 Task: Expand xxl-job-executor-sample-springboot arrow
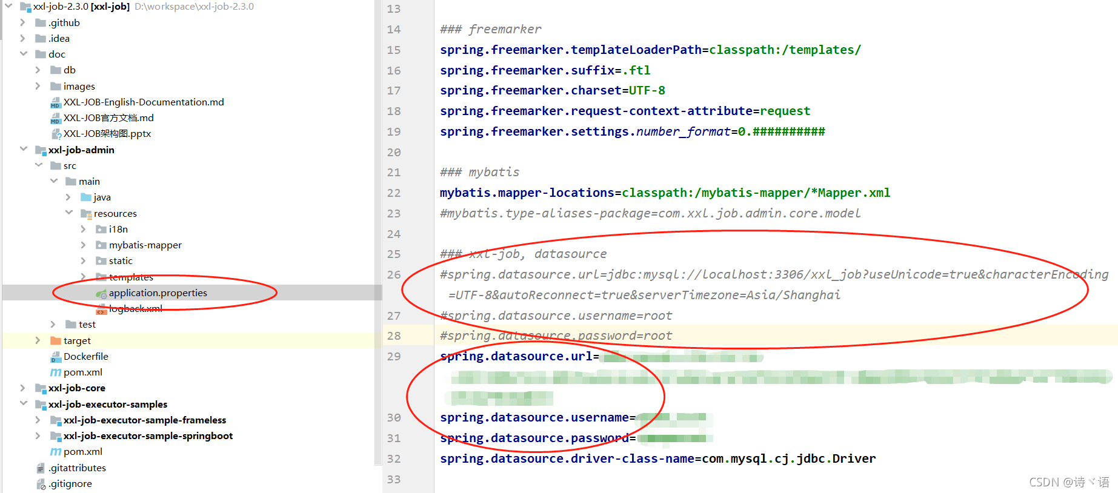pyautogui.click(x=38, y=435)
